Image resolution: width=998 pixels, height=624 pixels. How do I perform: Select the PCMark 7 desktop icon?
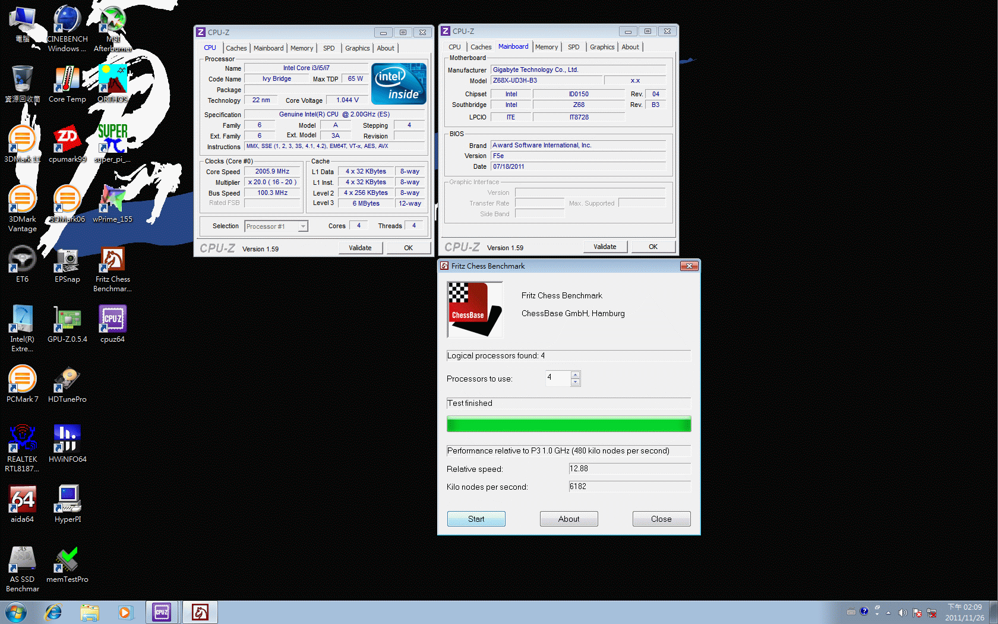(22, 385)
